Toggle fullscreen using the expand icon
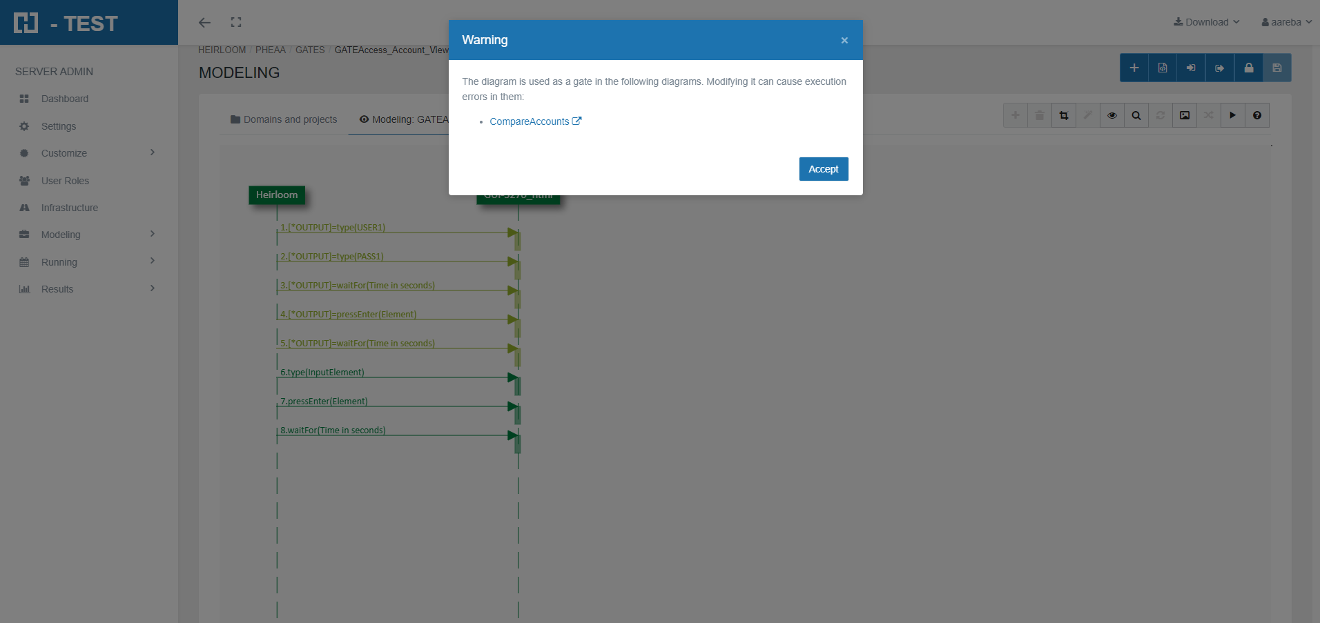Viewport: 1320px width, 623px height. (236, 22)
